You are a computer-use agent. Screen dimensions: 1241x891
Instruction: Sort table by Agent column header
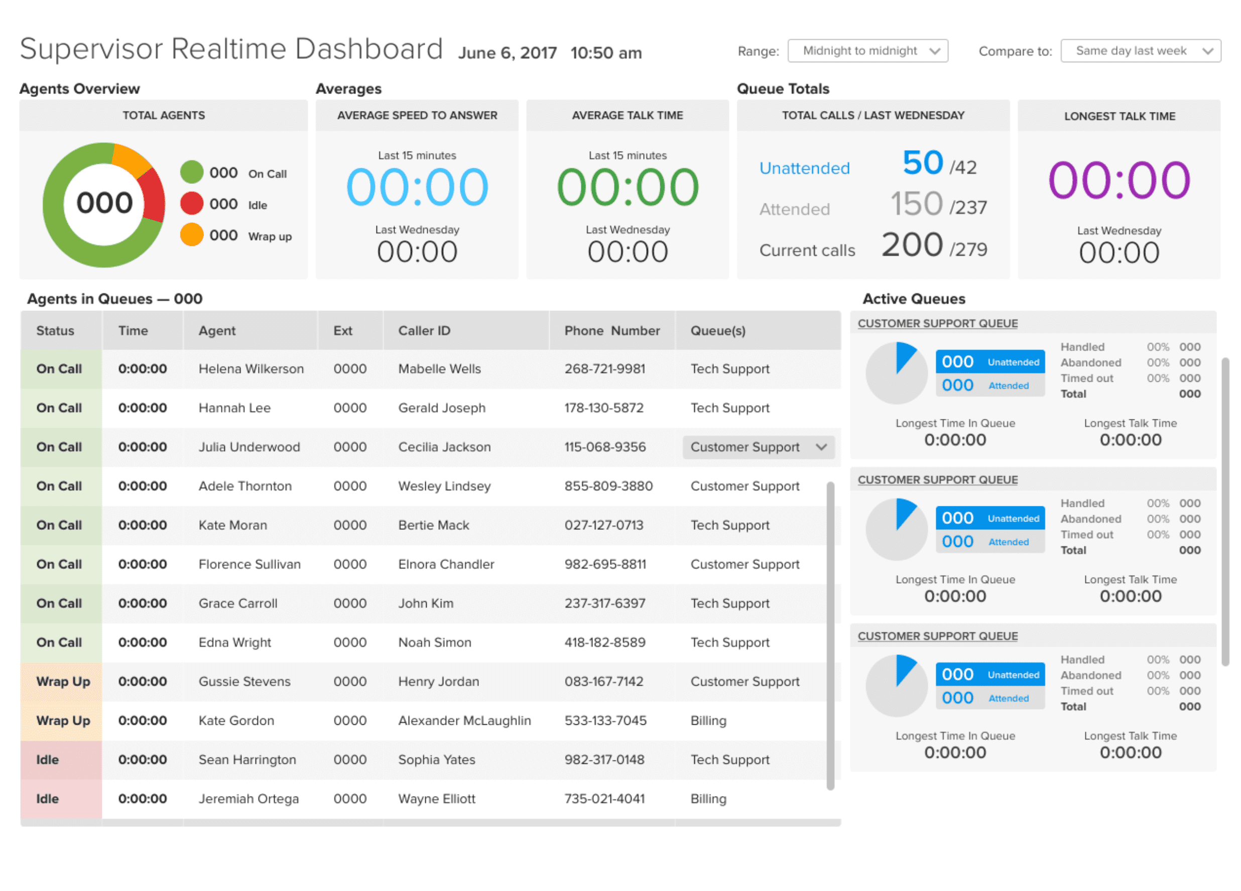pos(217,330)
